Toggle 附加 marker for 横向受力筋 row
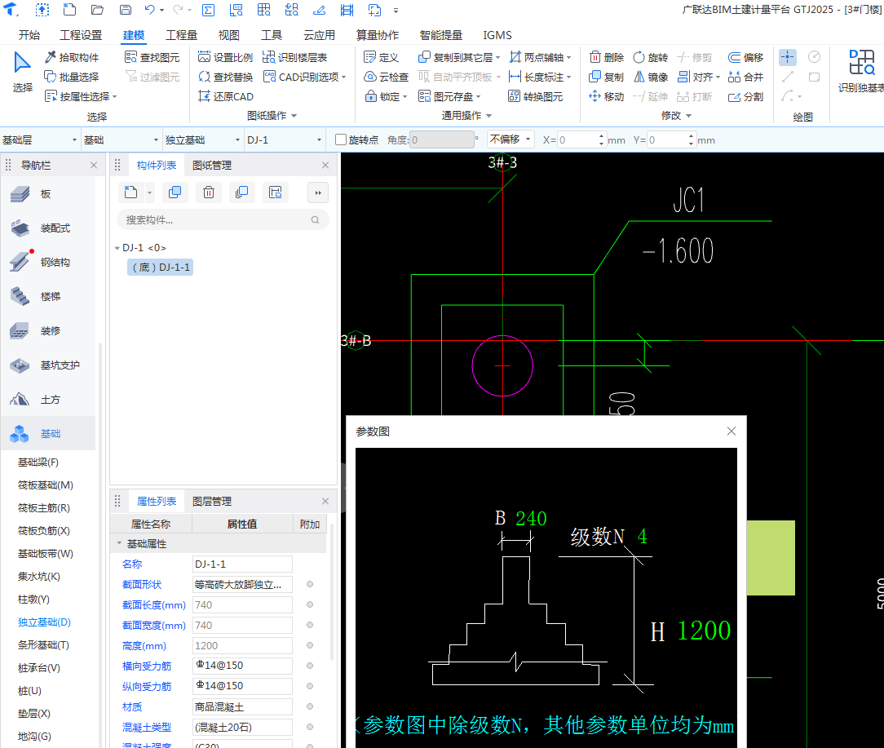 point(310,666)
